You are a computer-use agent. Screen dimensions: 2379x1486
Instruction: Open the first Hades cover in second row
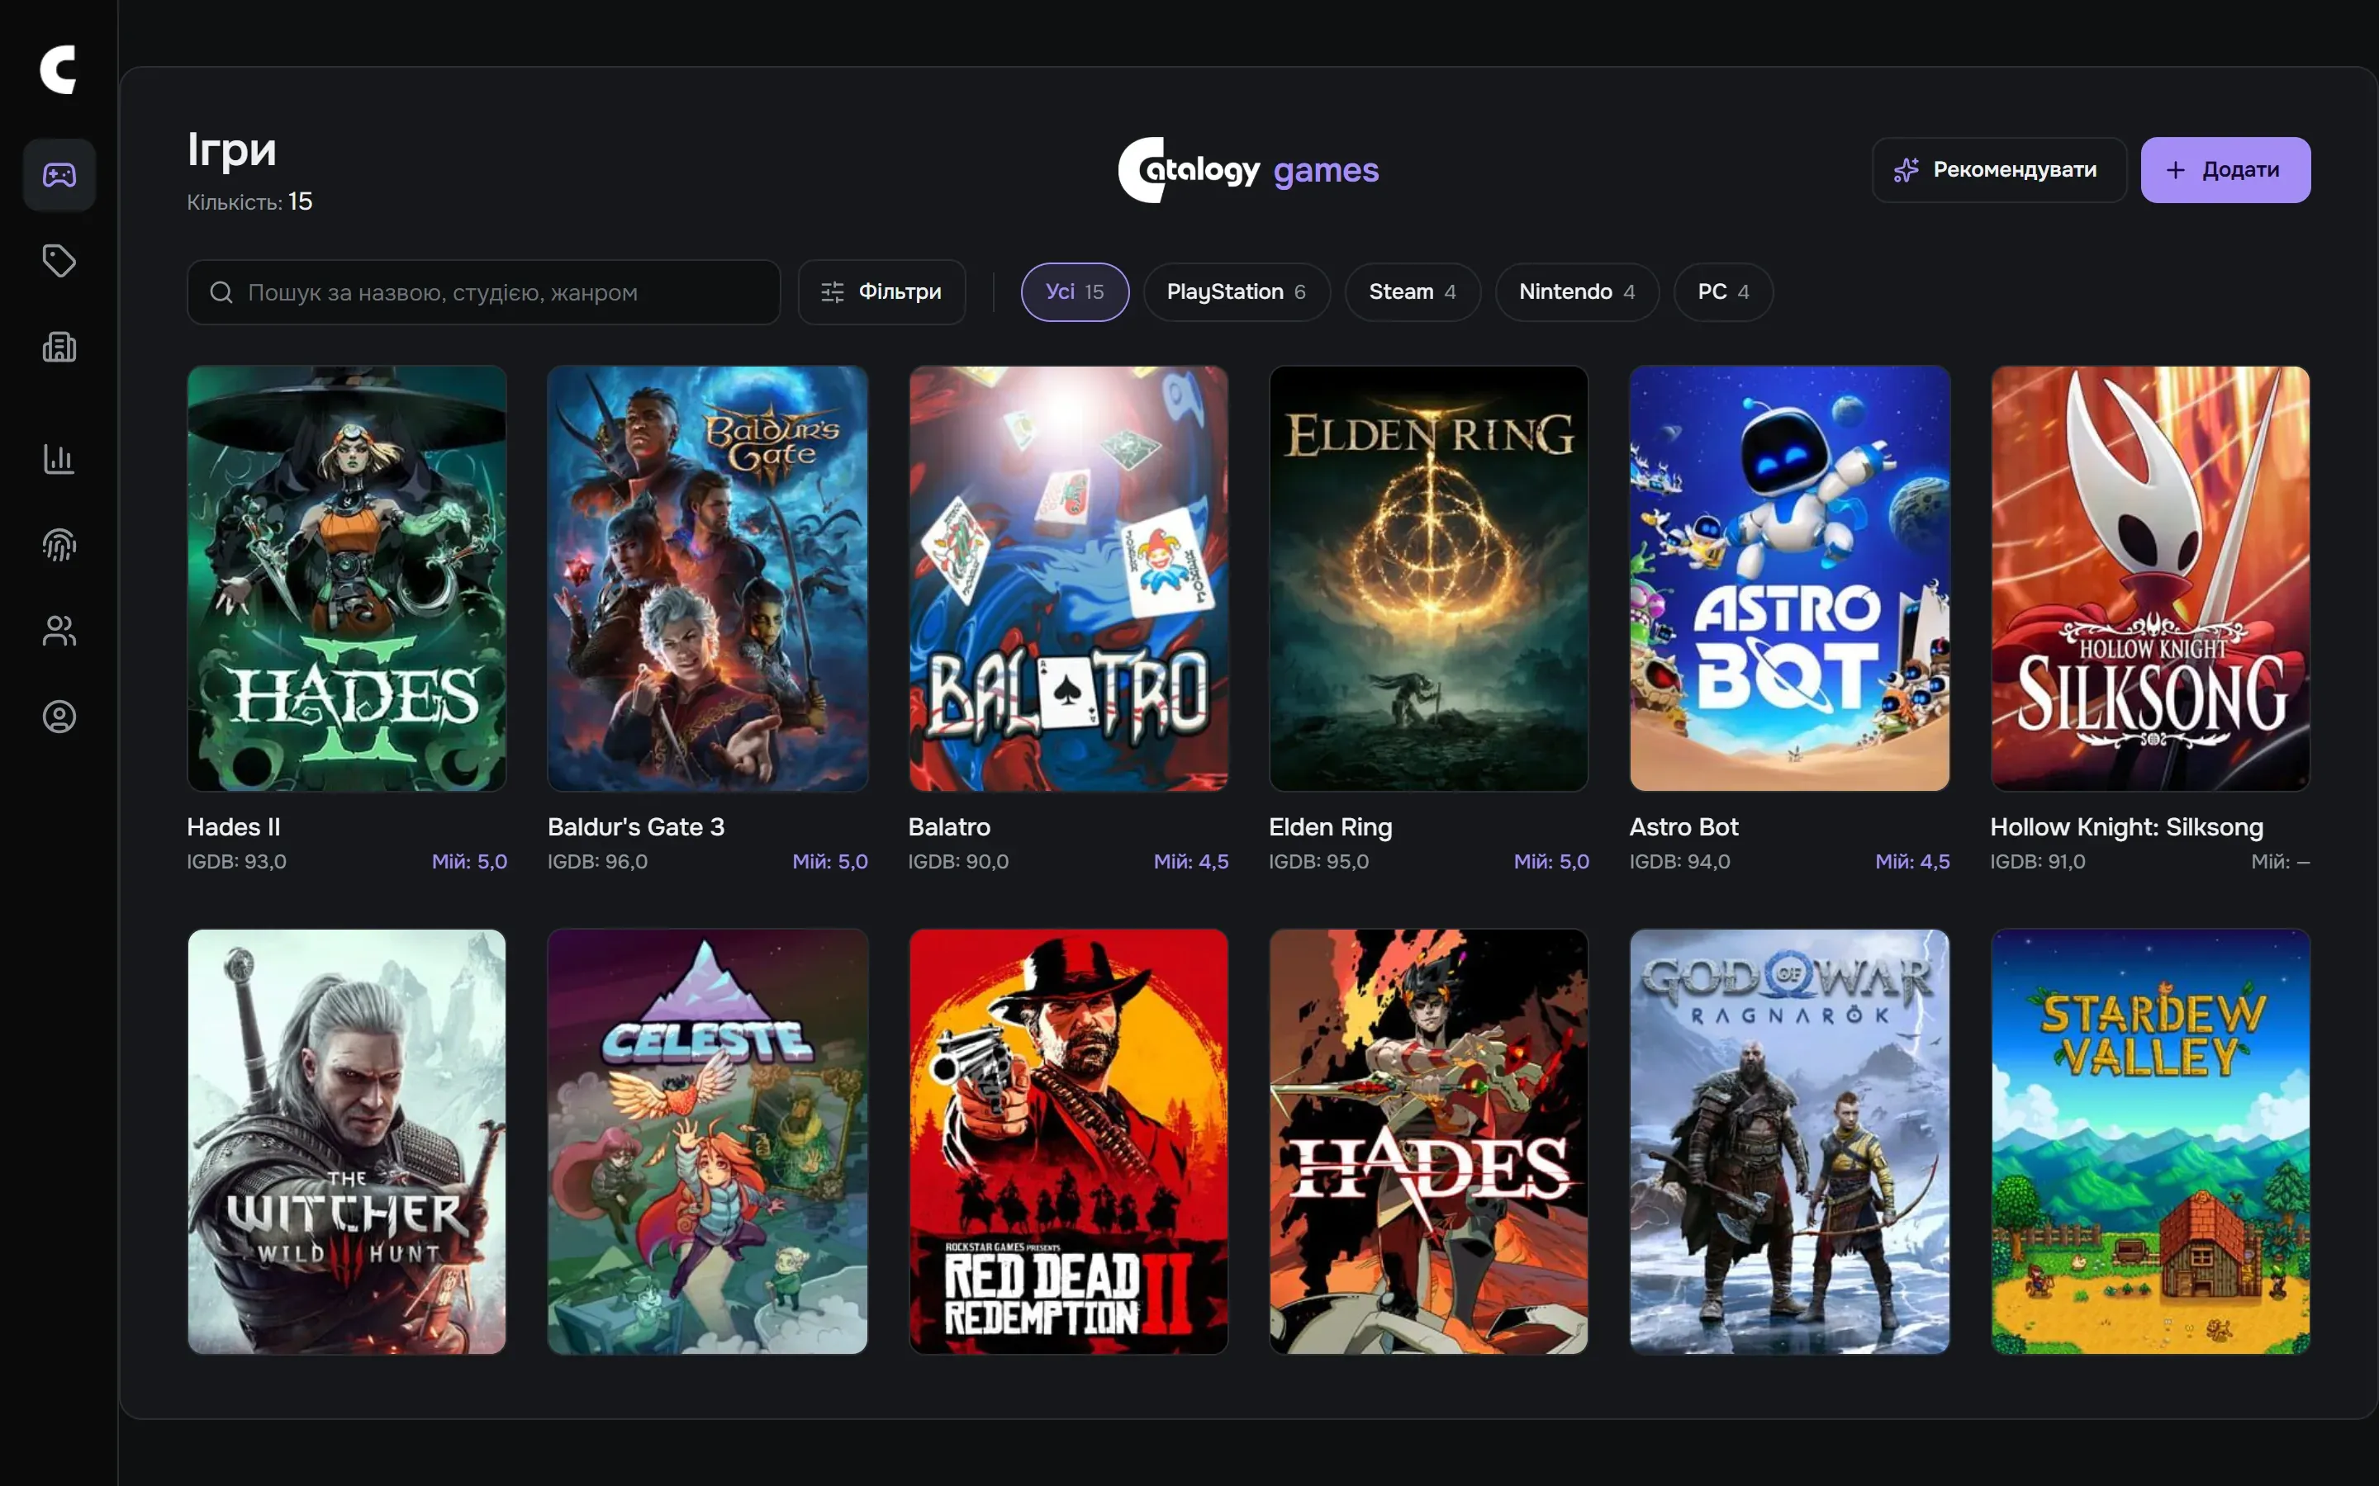tap(1428, 1142)
